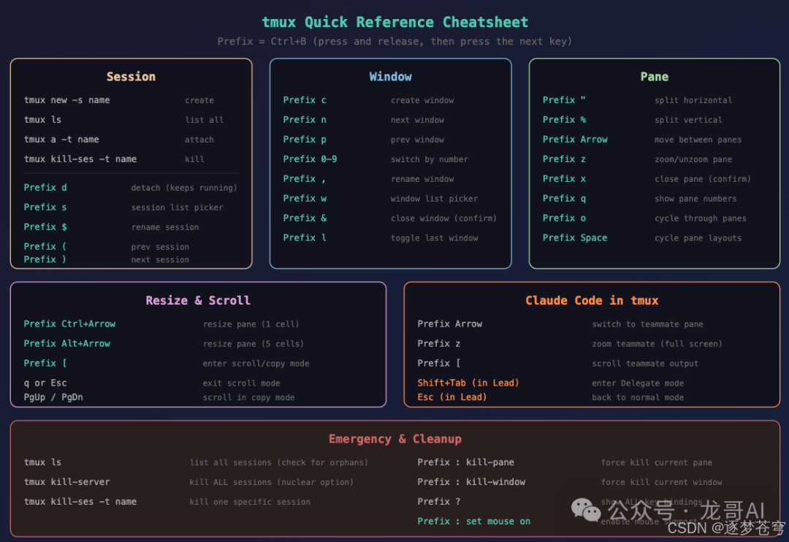Click the "Prefix $" rename session shortcut
Viewport: 789px width, 542px height.
(45, 227)
